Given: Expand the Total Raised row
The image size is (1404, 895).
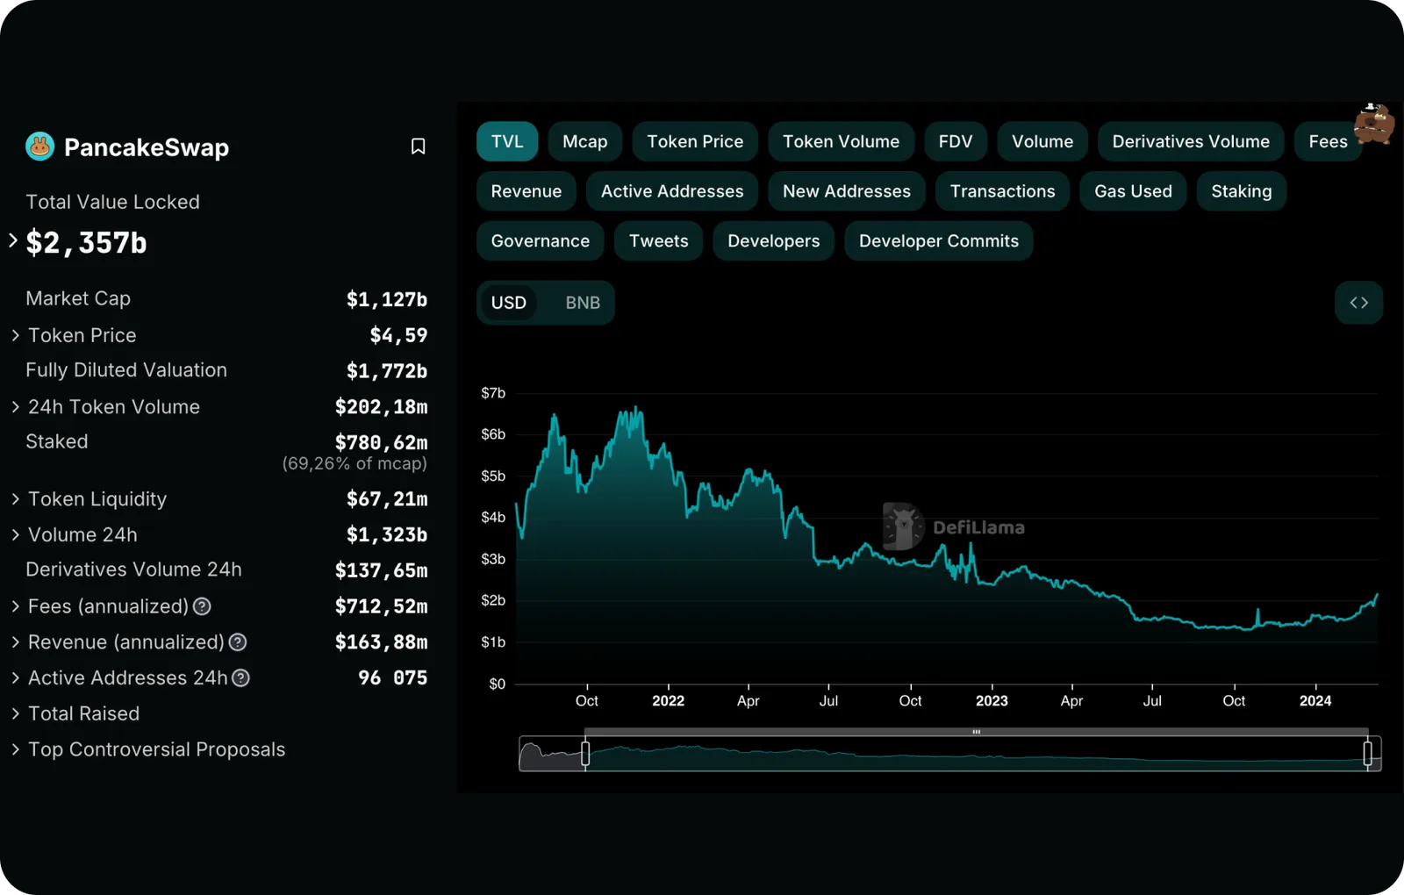Looking at the screenshot, I should tap(16, 714).
